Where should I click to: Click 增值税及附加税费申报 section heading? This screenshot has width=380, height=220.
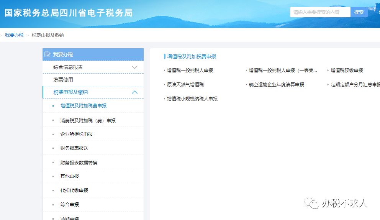click(192, 56)
